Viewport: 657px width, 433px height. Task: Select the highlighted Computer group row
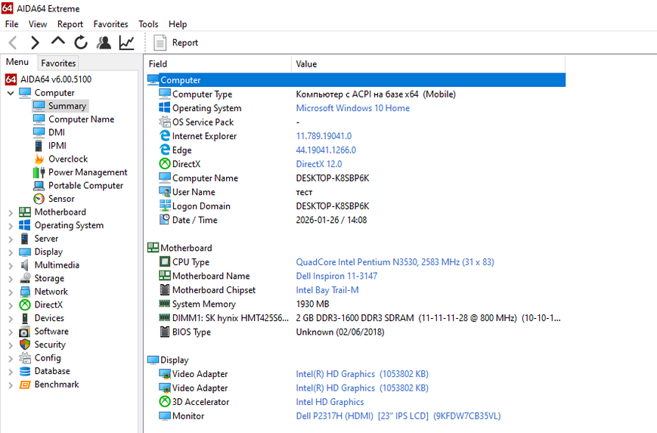pyautogui.click(x=356, y=80)
